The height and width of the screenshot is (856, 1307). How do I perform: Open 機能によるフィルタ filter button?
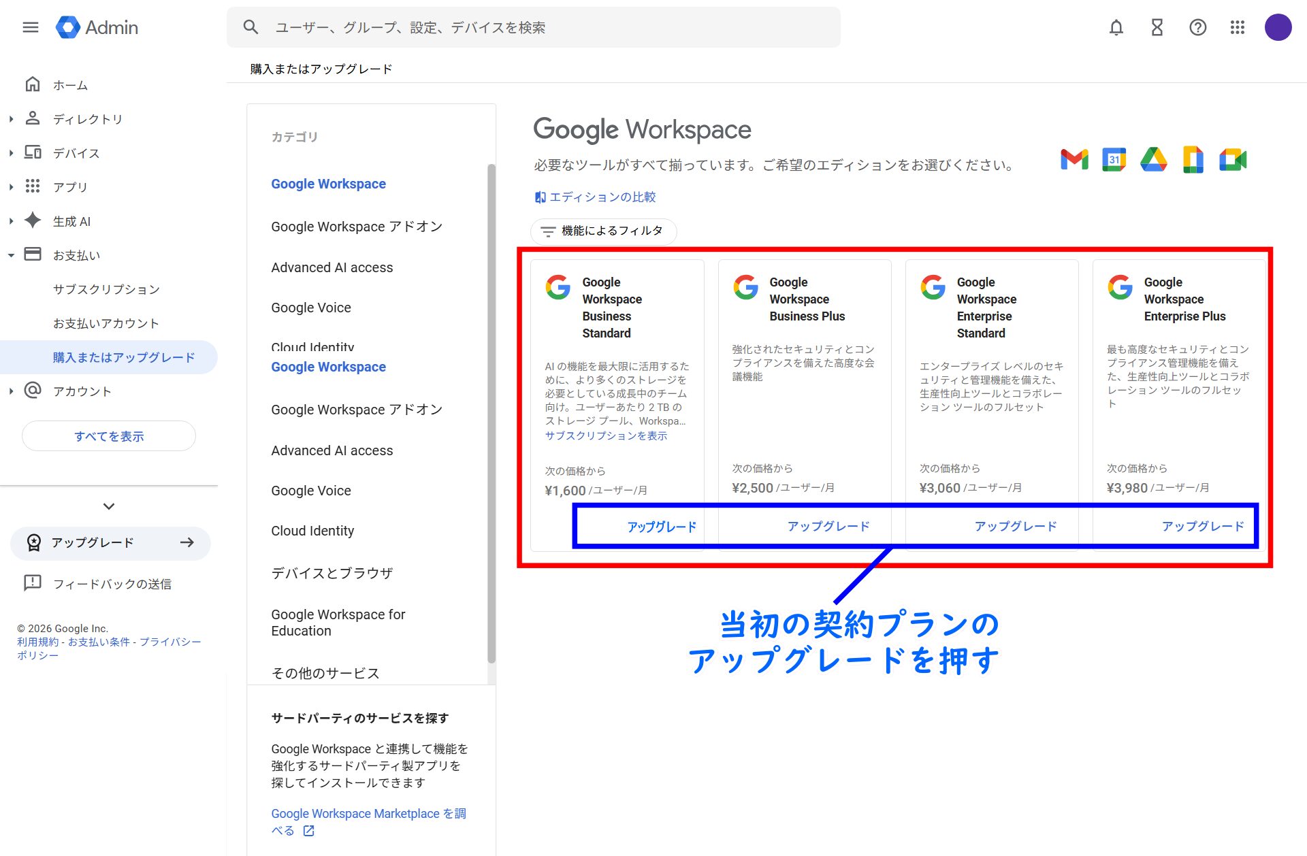603,231
